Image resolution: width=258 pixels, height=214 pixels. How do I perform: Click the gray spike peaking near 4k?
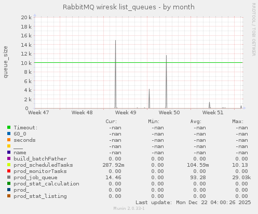(149, 99)
